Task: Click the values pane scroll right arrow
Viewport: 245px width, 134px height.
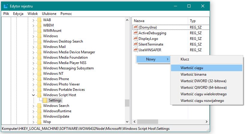Action: coord(207,121)
